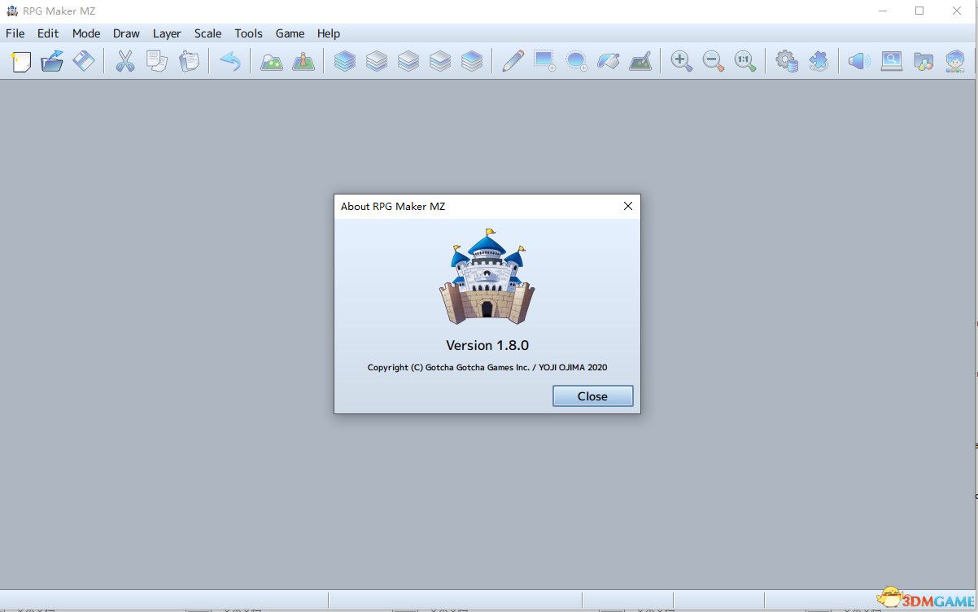Viewport: 978px width, 612px height.
Task: Open the Game menu
Action: click(x=290, y=33)
